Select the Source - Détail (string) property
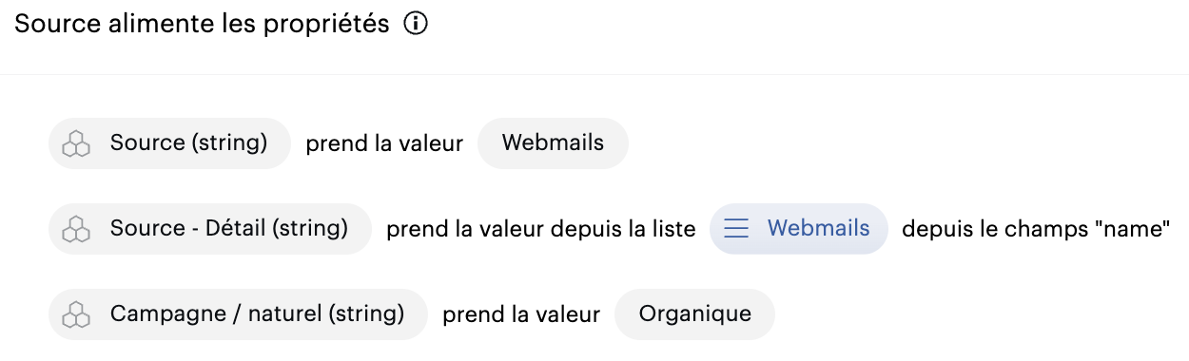This screenshot has width=1189, height=361. (x=210, y=229)
